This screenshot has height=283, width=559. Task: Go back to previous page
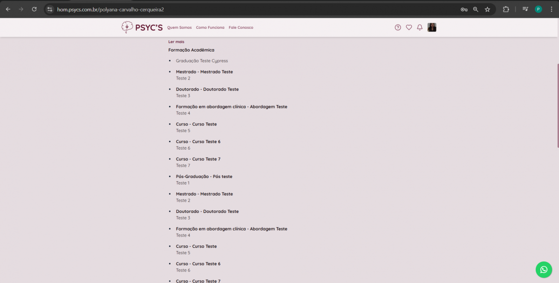(8, 9)
